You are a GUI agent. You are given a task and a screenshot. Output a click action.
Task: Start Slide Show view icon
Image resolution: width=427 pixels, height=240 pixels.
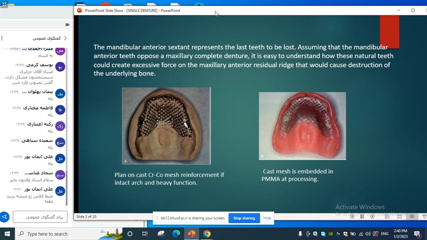pos(424,216)
